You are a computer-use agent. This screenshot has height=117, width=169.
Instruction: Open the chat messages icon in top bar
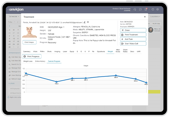point(140,9)
